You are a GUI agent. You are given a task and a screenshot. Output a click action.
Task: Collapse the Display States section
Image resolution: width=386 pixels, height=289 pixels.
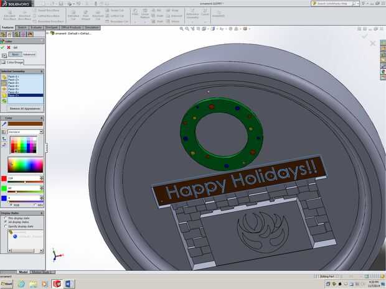[41, 213]
